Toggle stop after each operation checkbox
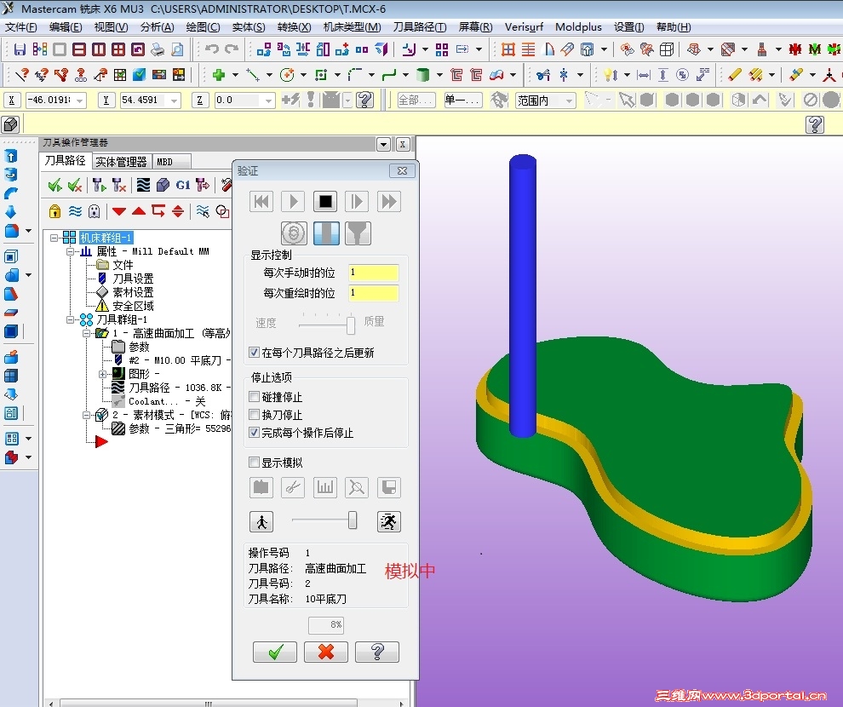Image resolution: width=843 pixels, height=707 pixels. click(255, 432)
